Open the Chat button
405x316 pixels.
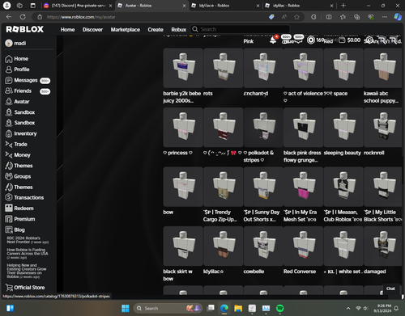coord(390,289)
